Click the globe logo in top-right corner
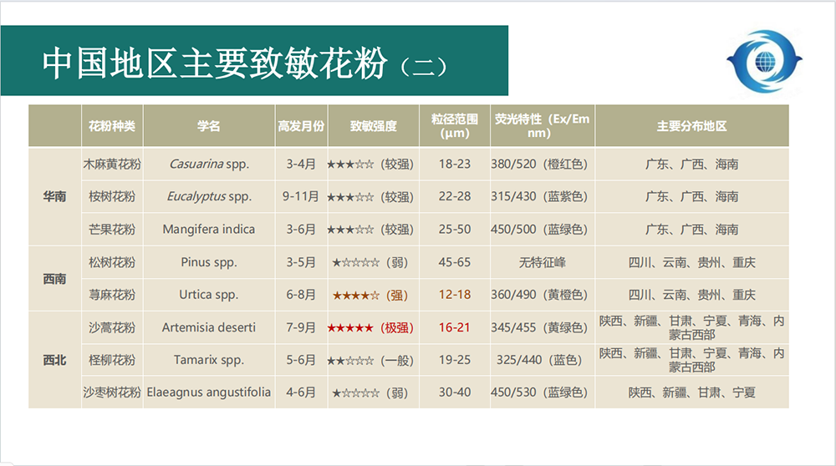 [763, 63]
